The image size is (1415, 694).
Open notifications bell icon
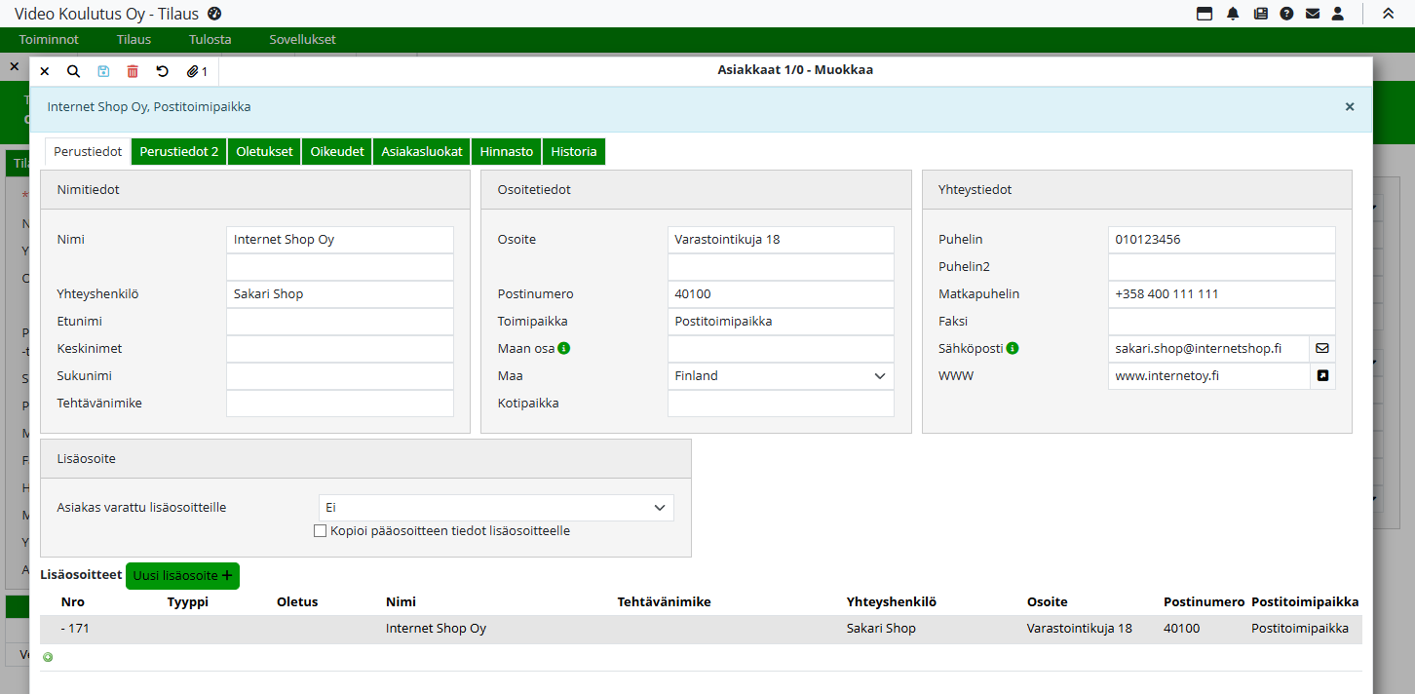click(1233, 14)
